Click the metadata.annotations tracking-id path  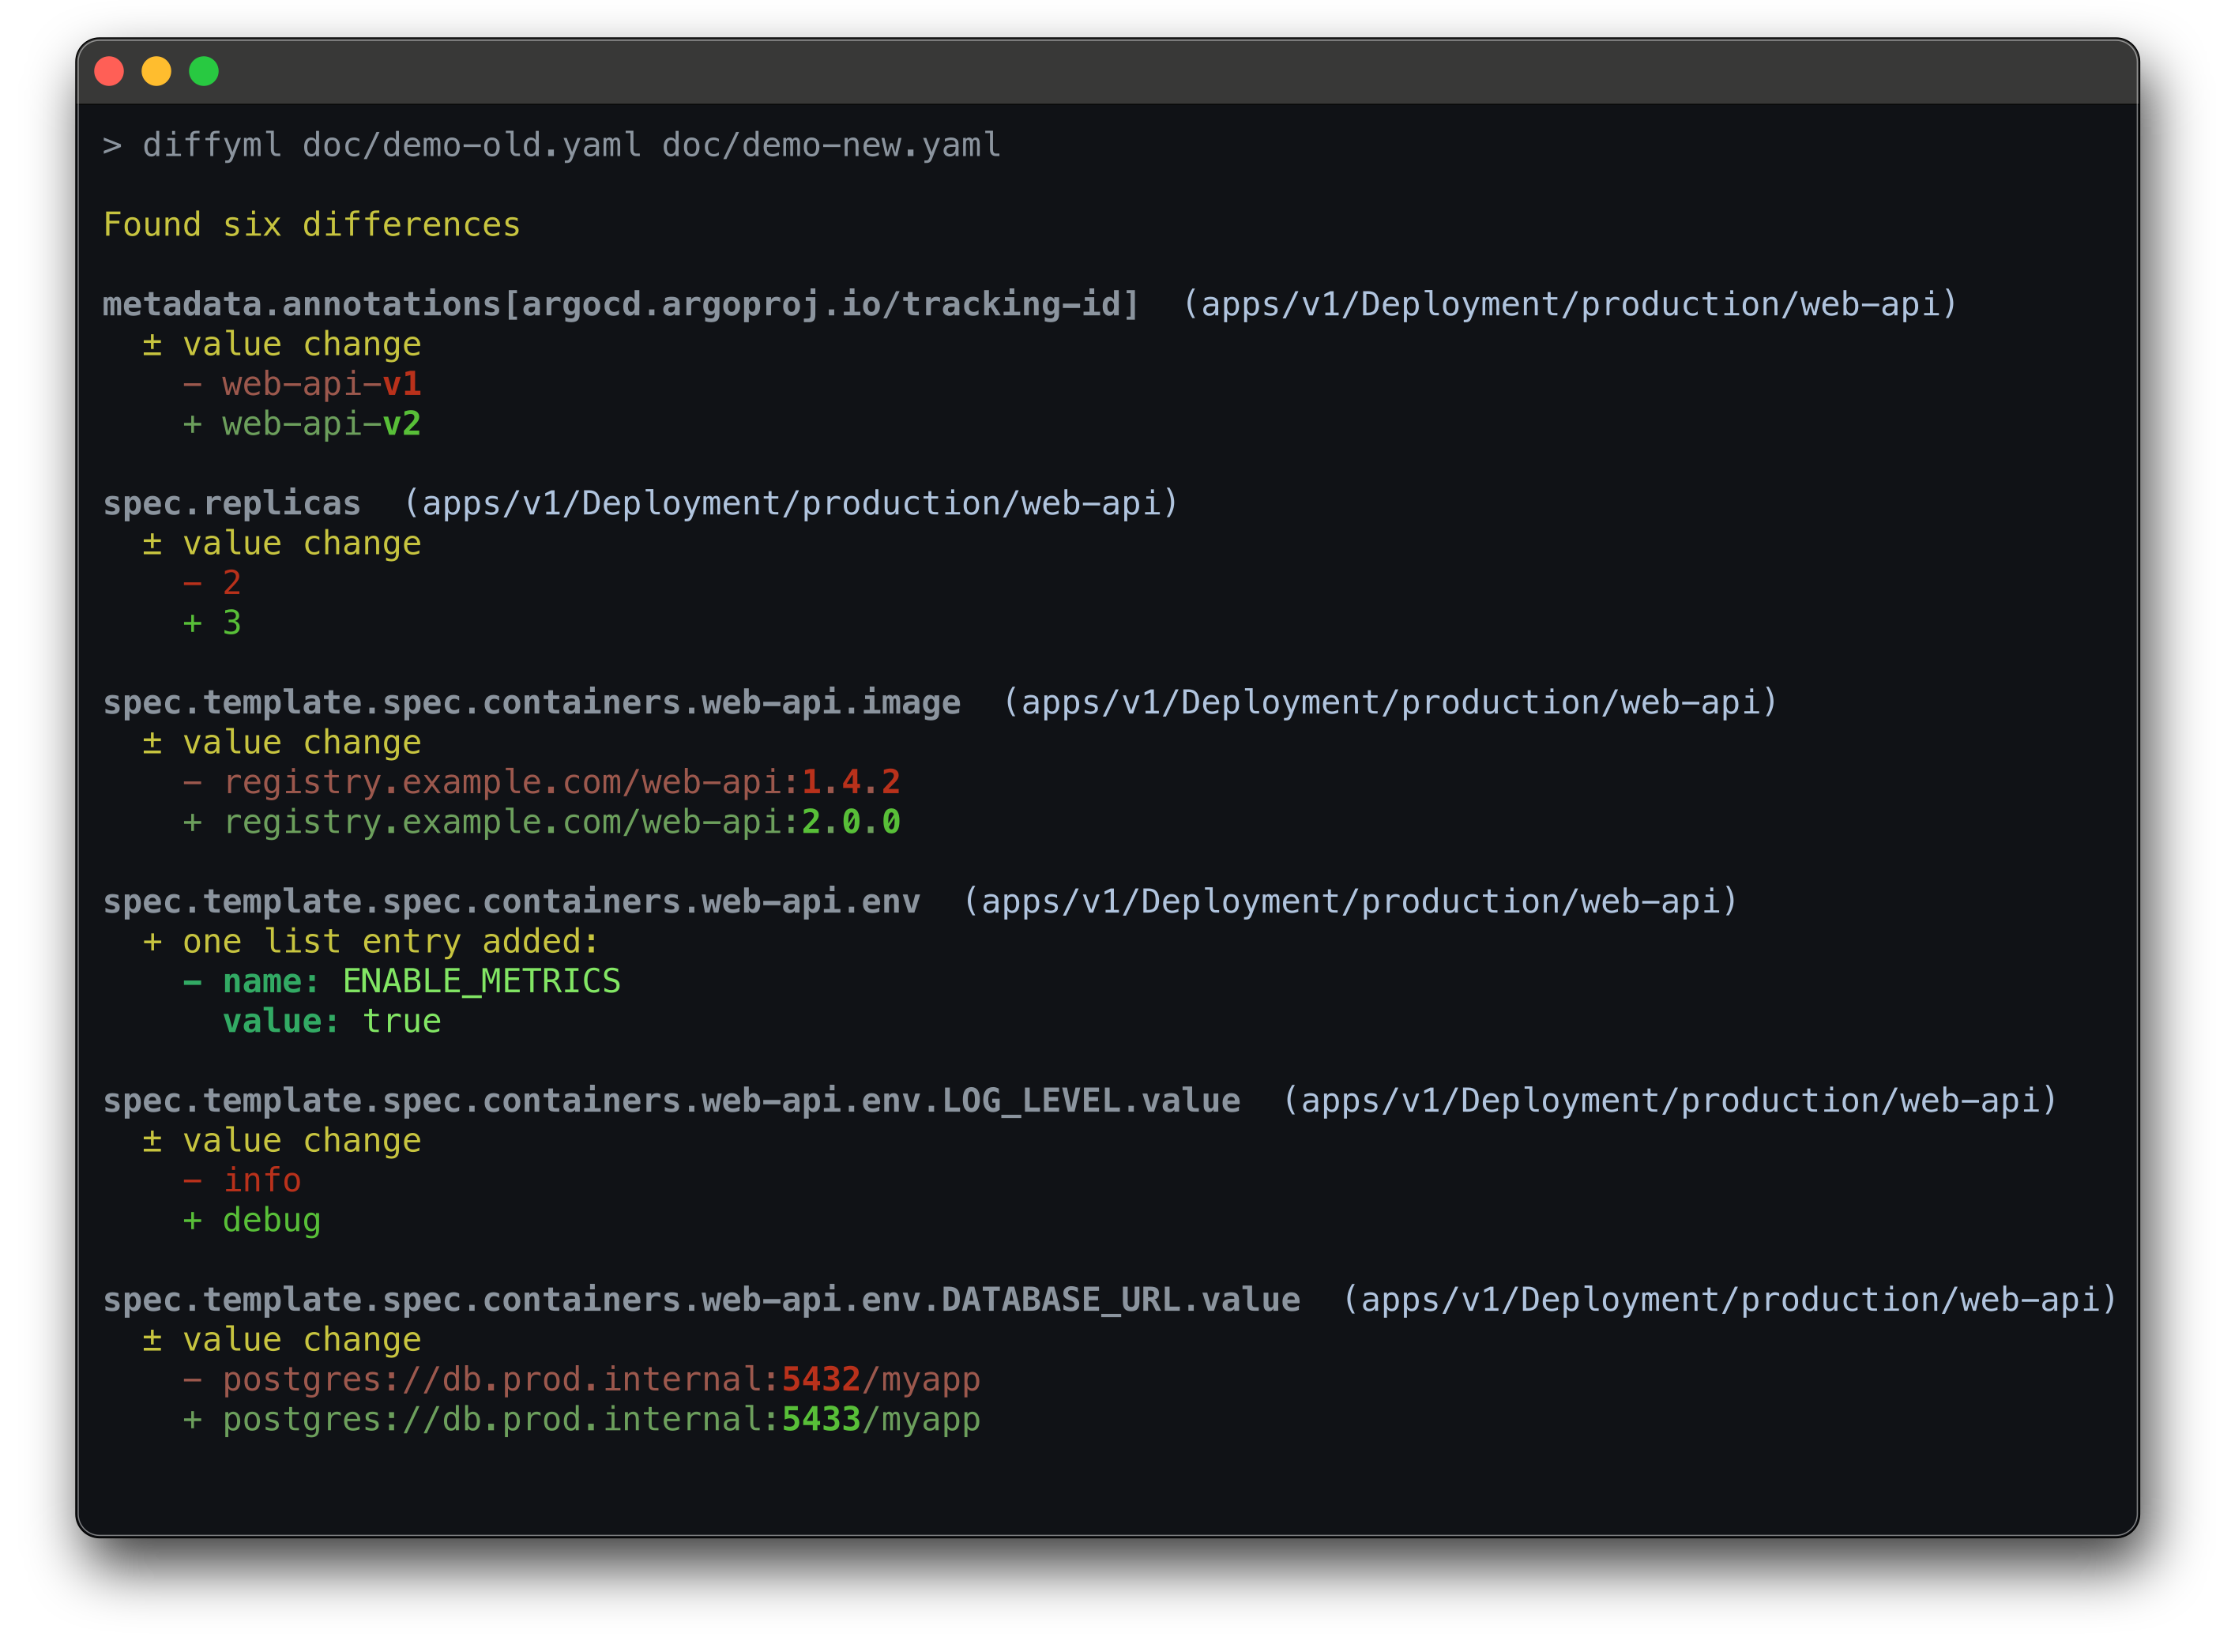621,304
